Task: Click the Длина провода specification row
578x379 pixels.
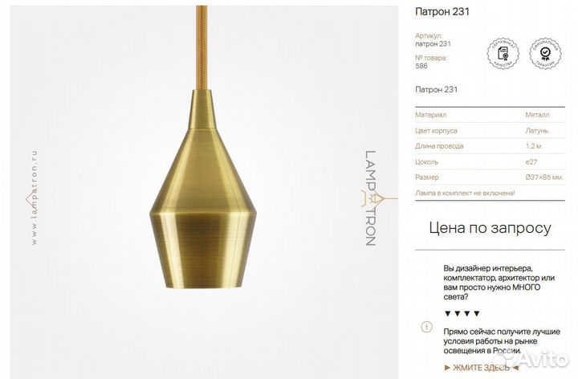Action: (490, 146)
